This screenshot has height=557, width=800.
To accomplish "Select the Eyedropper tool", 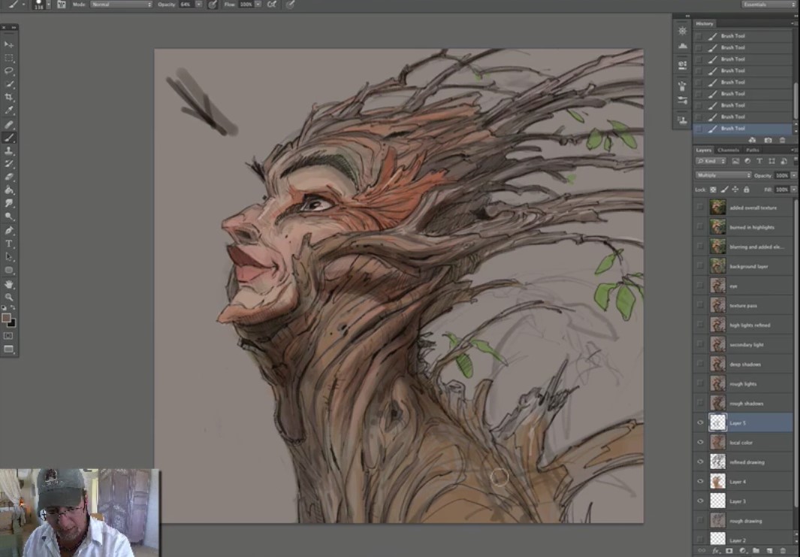I will (x=9, y=110).
